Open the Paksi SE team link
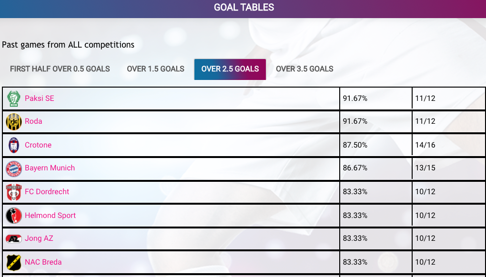Viewport: 486px width, 277px height. (x=40, y=99)
